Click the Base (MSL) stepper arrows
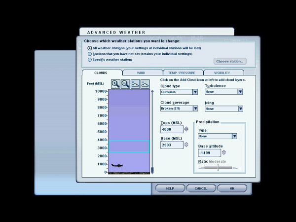 coord(186,145)
